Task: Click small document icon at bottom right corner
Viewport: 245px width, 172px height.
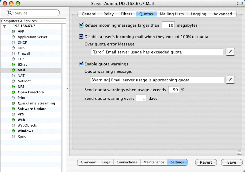Action: tap(239, 153)
